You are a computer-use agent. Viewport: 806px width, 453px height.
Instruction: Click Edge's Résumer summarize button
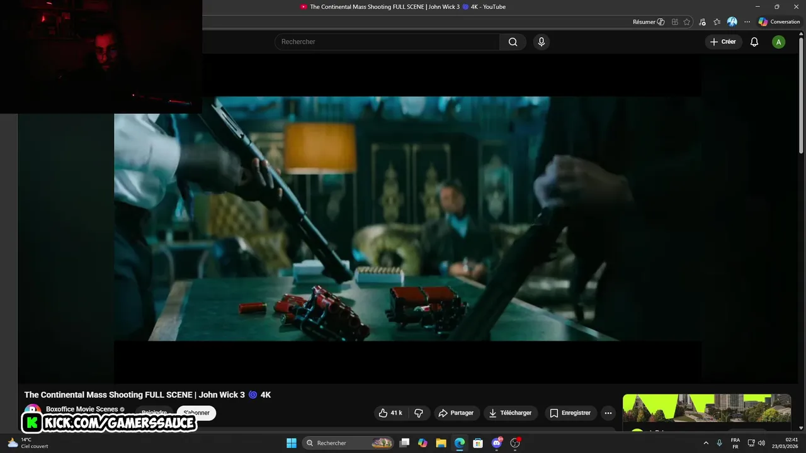tap(649, 22)
